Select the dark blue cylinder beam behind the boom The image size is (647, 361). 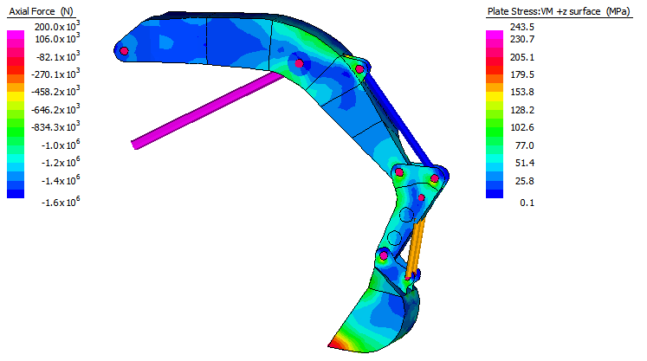(x=398, y=119)
